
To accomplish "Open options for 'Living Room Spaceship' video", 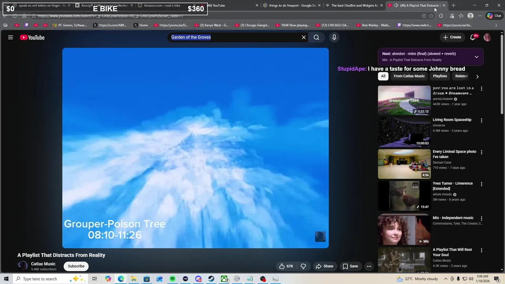I will click(x=481, y=120).
